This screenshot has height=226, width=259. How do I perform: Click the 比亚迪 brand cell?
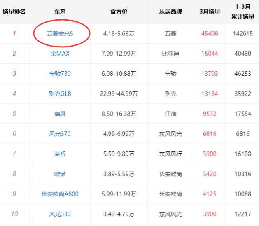170,54
